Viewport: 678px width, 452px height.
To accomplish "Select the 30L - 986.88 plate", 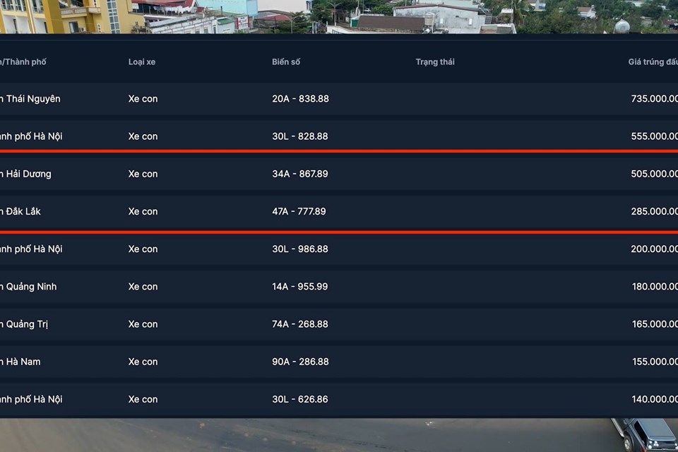I will coord(300,249).
